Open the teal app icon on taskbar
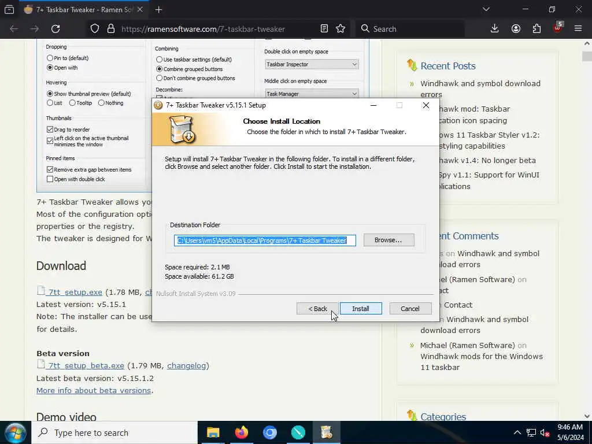This screenshot has height=444, width=592. tap(298, 432)
